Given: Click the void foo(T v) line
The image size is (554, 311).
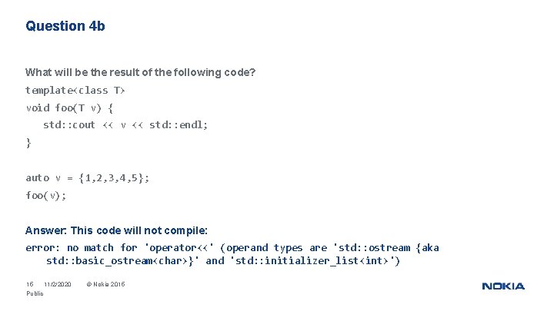Looking at the screenshot, I should [x=69, y=108].
